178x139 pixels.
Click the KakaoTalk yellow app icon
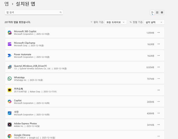tap(9, 90)
